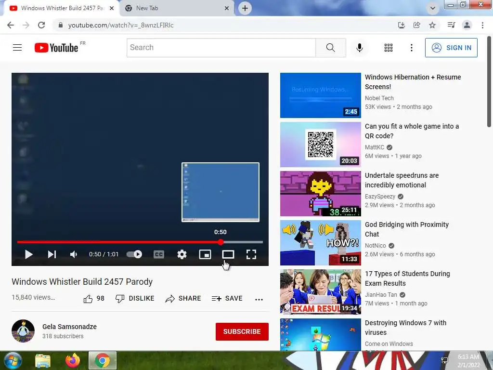Image resolution: width=493 pixels, height=370 pixels.
Task: Skip to next video
Action: 52,254
